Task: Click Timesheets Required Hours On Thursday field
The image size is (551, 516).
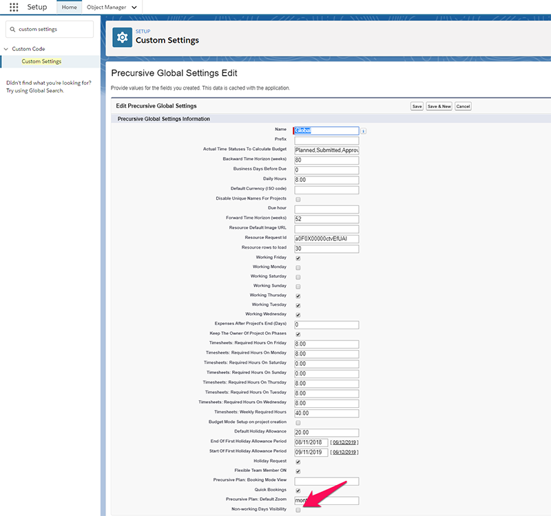Action: tap(326, 383)
